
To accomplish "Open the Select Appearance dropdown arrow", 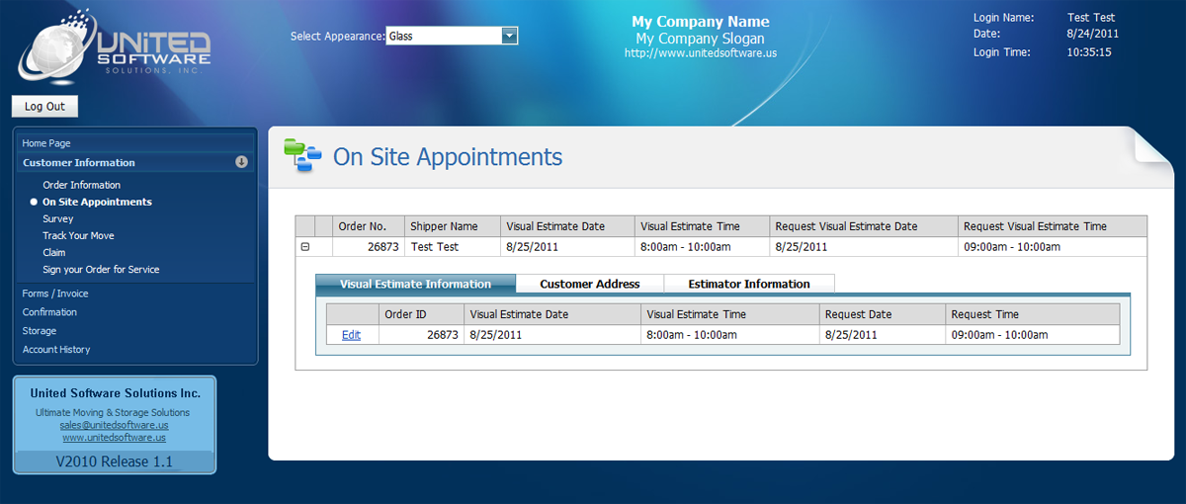I will pyautogui.click(x=510, y=36).
